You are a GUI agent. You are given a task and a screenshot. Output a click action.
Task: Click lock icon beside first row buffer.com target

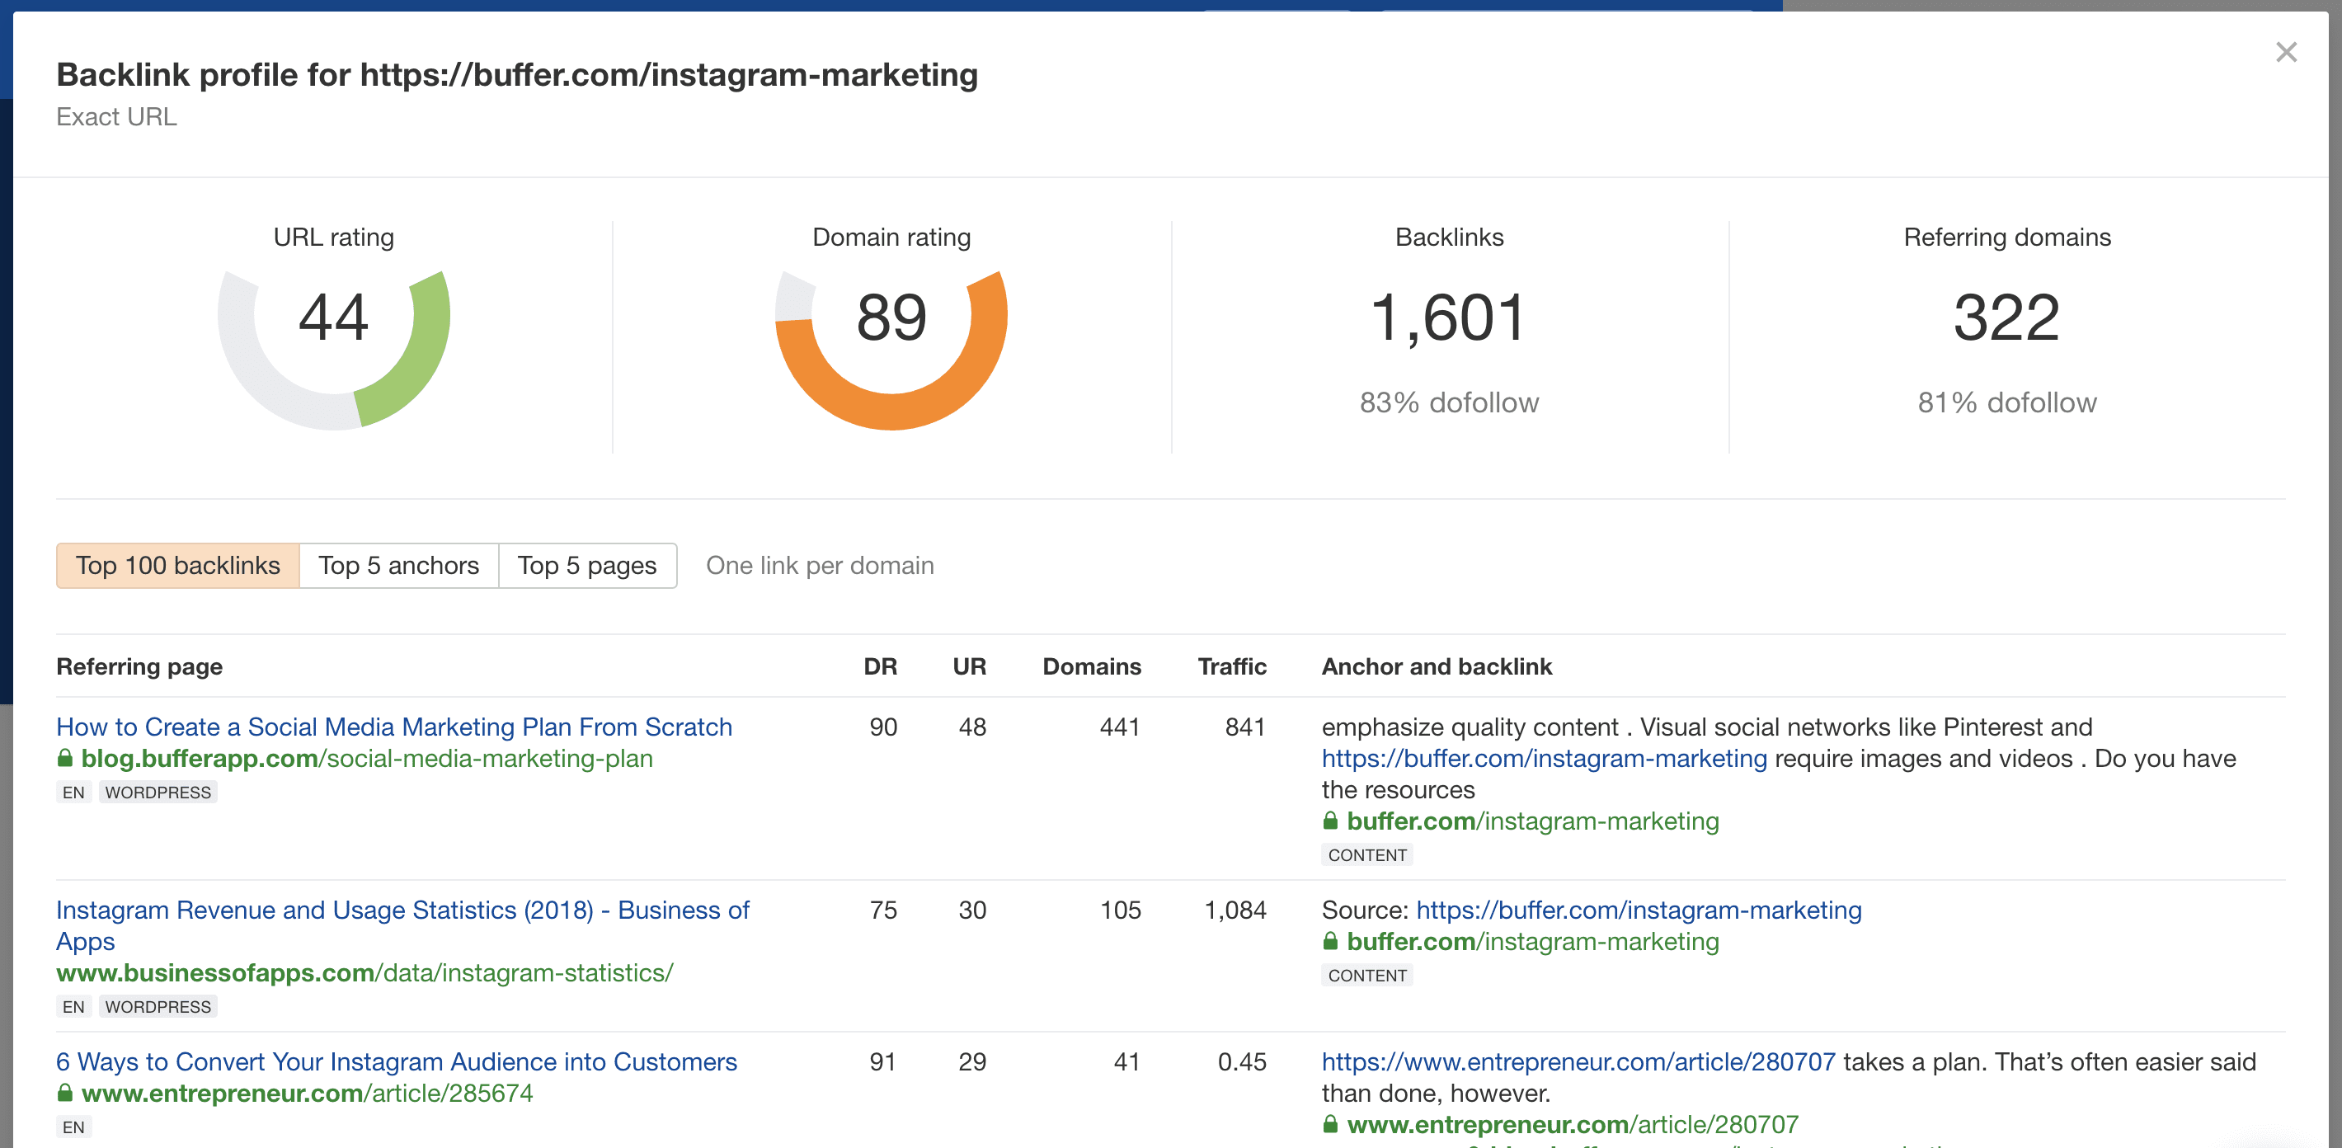point(1330,820)
